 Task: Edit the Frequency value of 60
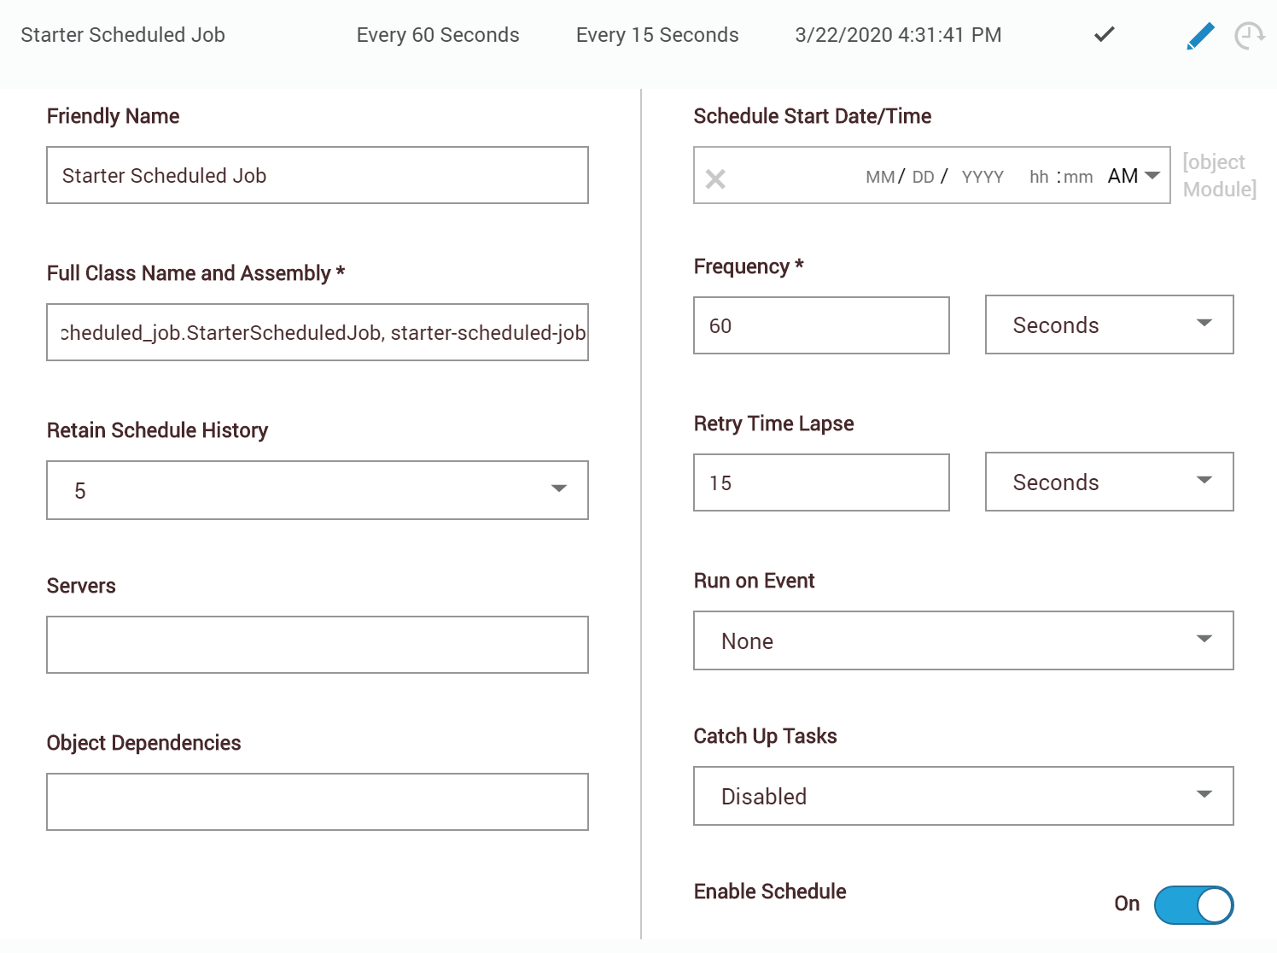pos(820,324)
